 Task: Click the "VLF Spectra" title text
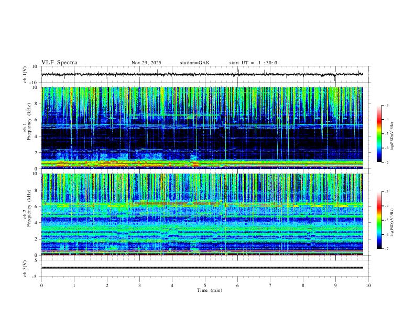[59, 63]
